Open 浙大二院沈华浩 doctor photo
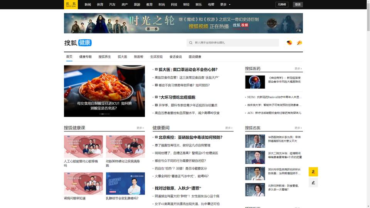 (x=255, y=157)
